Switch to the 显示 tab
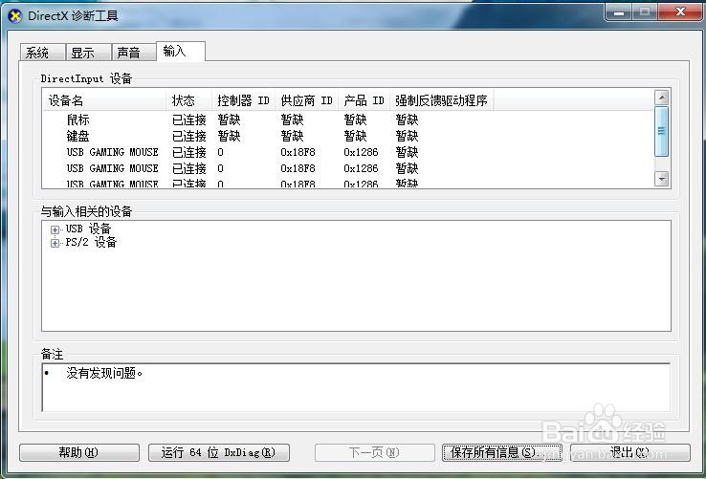The width and height of the screenshot is (706, 479). [x=88, y=53]
